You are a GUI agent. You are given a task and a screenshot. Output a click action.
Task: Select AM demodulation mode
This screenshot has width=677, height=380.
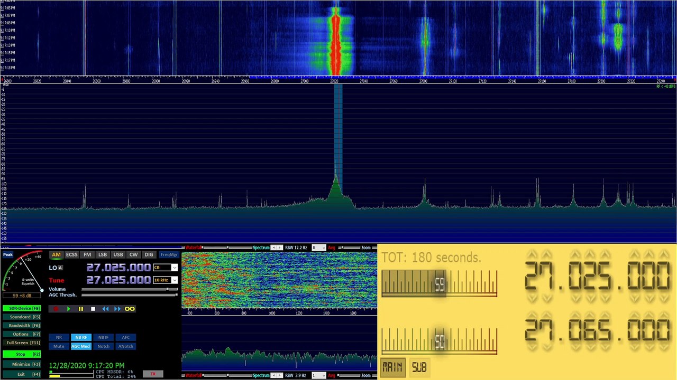coord(56,255)
